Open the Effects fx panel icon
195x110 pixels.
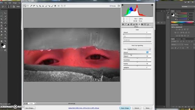140,24
